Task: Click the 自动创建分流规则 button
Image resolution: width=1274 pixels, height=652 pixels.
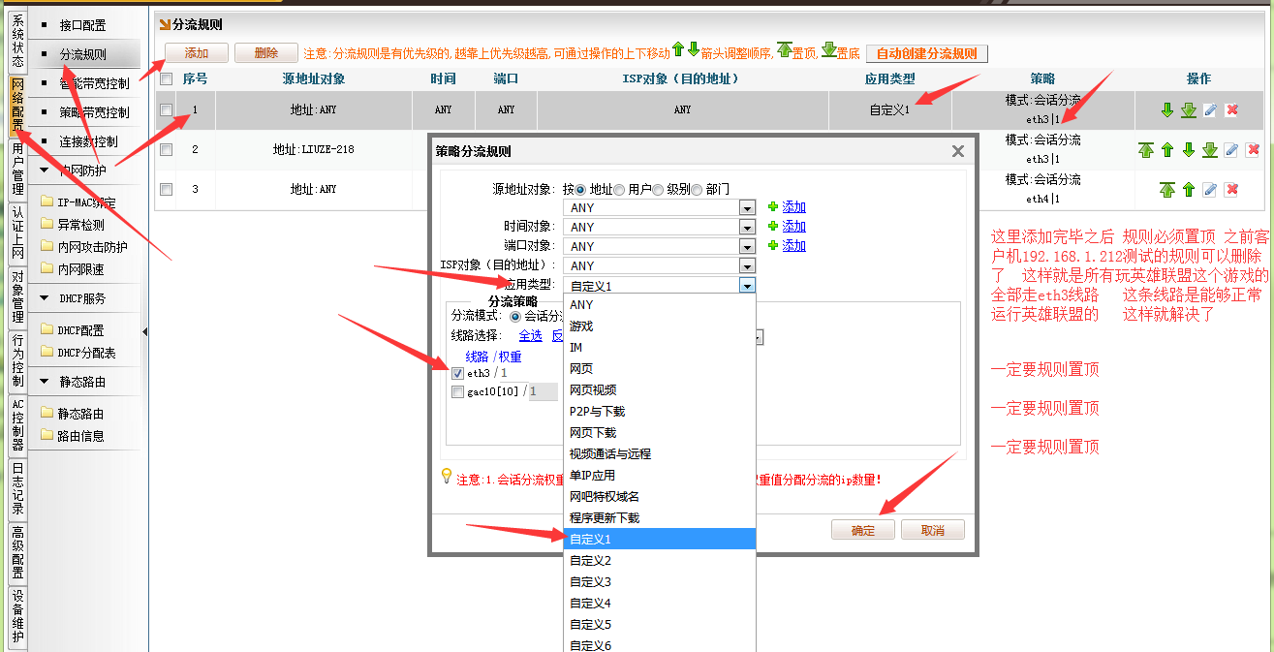Action: 927,54
